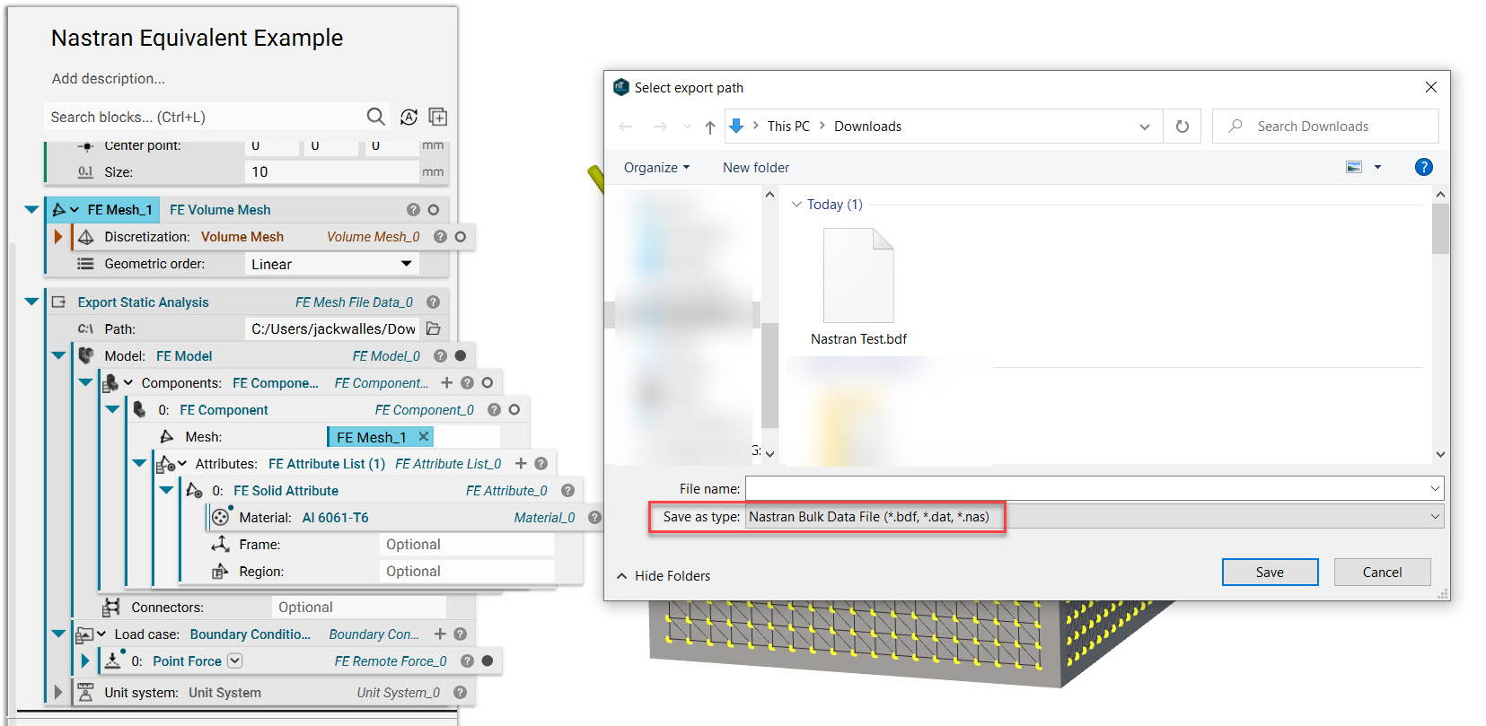Open help on FE Model row
Viewport: 1486px width, 726px height.
[440, 355]
